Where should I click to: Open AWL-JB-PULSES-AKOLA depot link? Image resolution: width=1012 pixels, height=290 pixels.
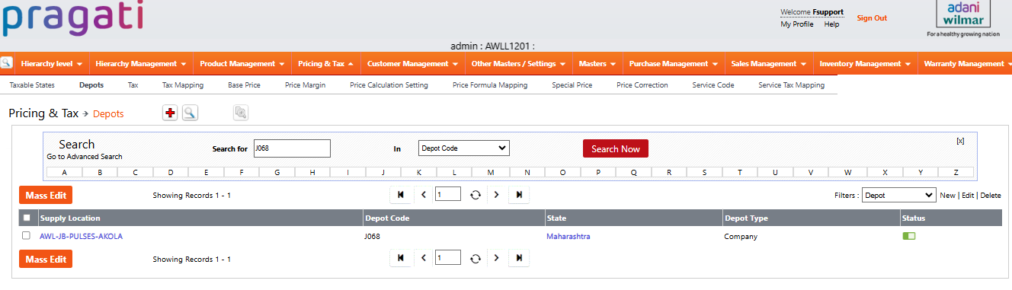tap(81, 236)
